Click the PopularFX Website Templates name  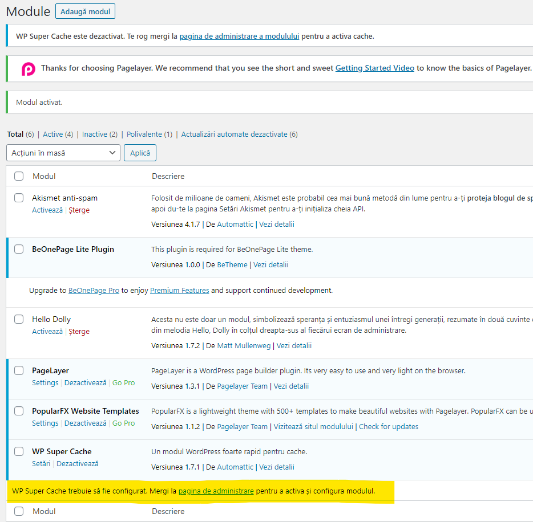[x=86, y=411]
